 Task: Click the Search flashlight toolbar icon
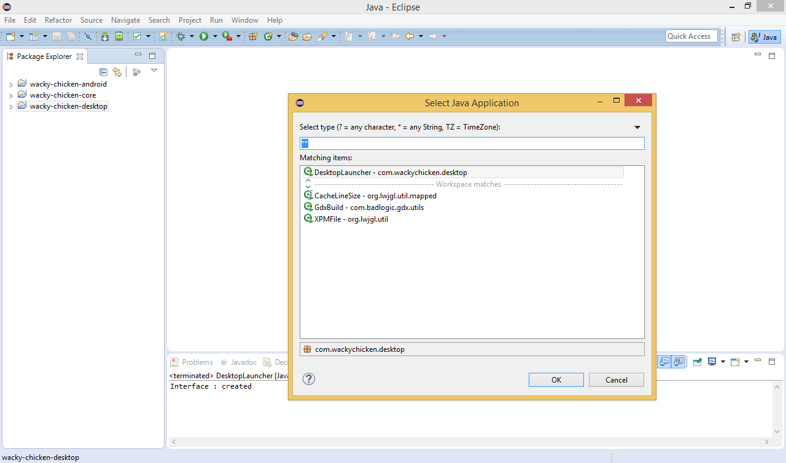point(322,36)
